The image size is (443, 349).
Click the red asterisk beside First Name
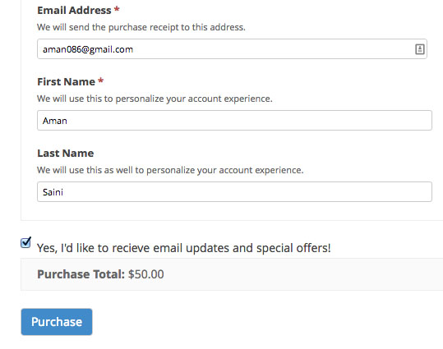pyautogui.click(x=101, y=80)
